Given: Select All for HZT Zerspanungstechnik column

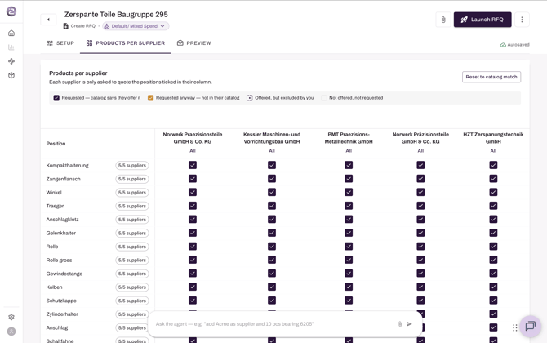Looking at the screenshot, I should point(493,151).
